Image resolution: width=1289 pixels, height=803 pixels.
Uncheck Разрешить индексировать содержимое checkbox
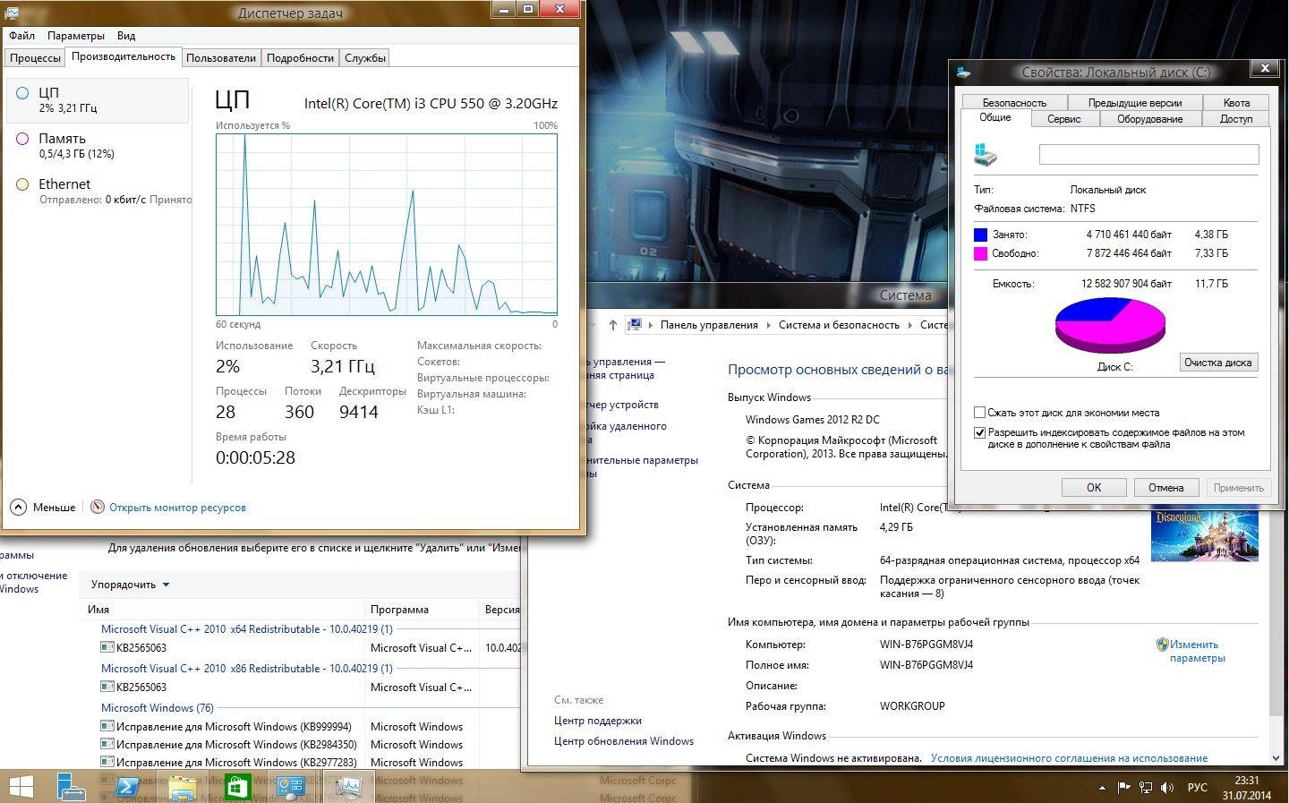(980, 432)
